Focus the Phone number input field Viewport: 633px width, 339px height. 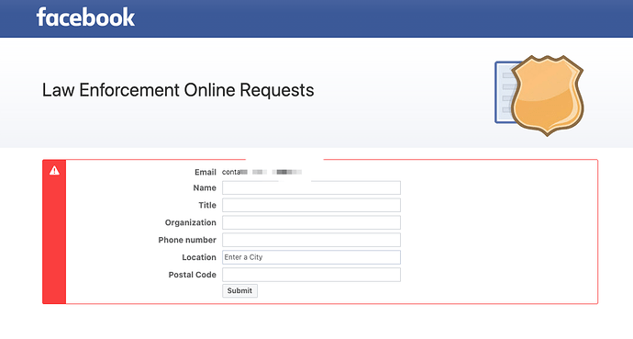(x=311, y=240)
